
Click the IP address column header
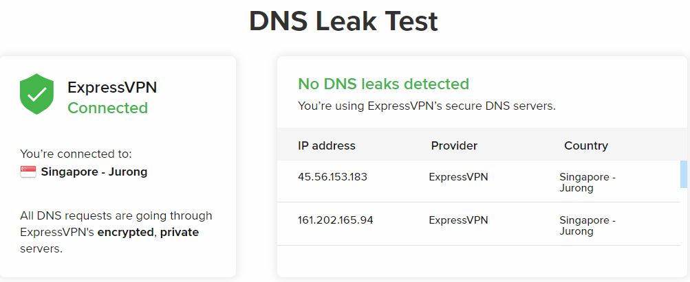pos(327,145)
